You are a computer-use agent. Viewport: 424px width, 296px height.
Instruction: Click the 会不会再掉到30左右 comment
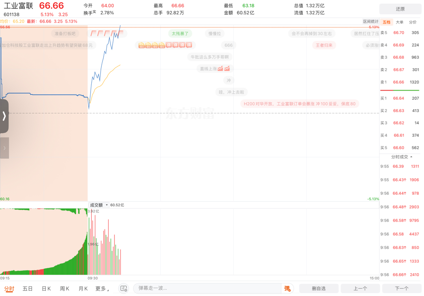[x=311, y=34]
